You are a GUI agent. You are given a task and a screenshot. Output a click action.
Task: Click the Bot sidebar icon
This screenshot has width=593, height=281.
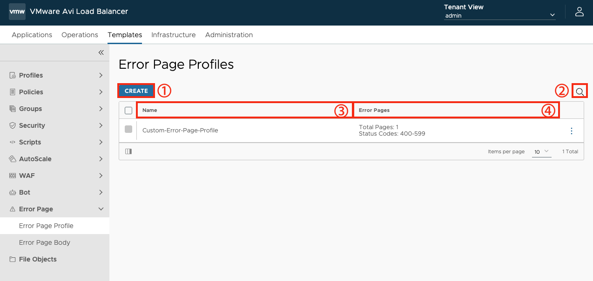13,192
